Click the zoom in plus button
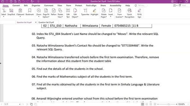Image resolution: width=190 pixels, height=106 pixels. pyautogui.click(x=177, y=104)
